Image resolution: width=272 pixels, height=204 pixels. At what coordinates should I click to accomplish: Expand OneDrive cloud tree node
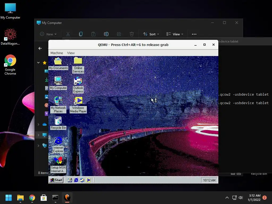tap(38, 124)
